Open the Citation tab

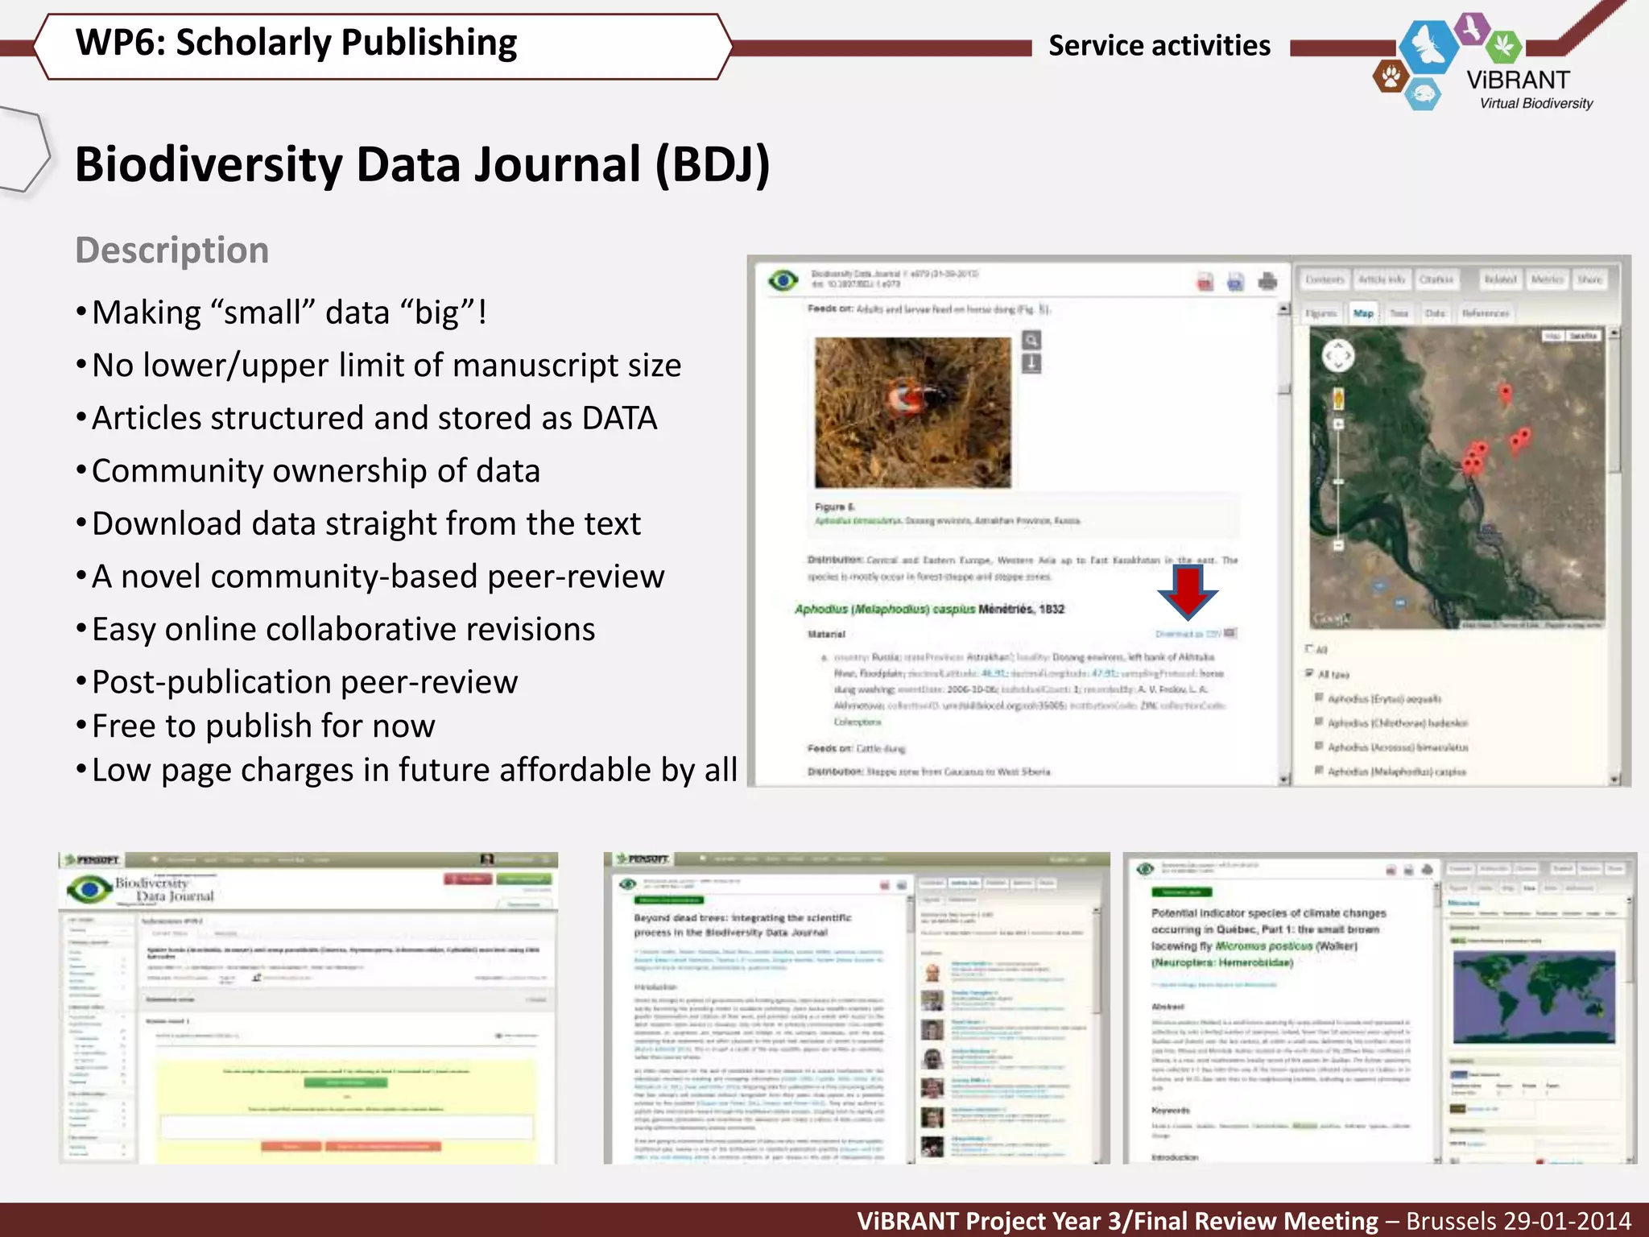[x=1436, y=279]
